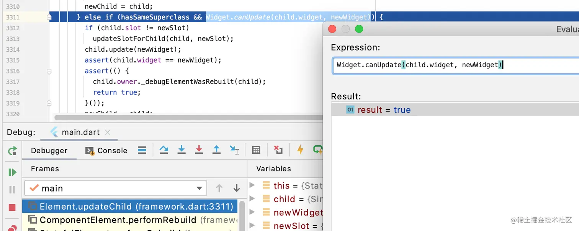The image size is (579, 231).
Task: Select Element.updateChild frame
Action: pyautogui.click(x=130, y=207)
